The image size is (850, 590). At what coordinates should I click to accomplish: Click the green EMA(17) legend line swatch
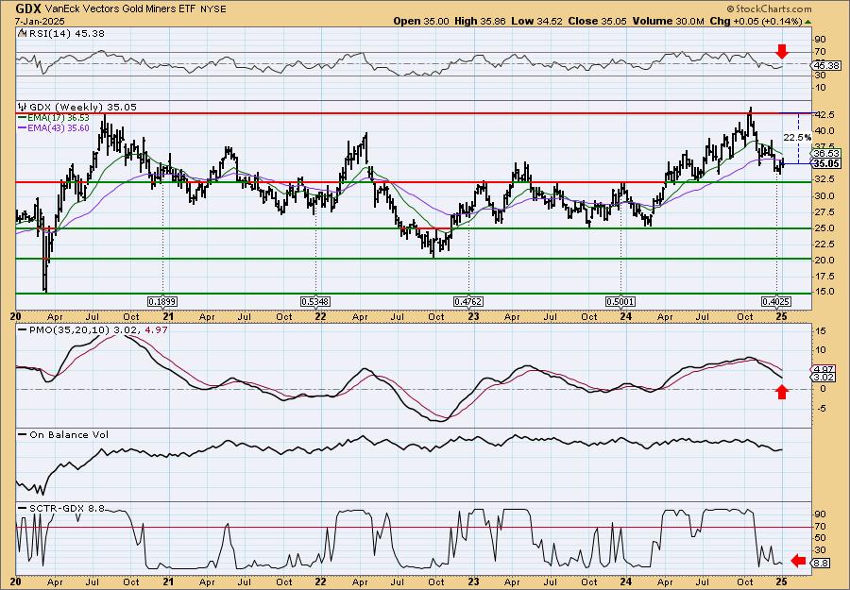coord(23,118)
